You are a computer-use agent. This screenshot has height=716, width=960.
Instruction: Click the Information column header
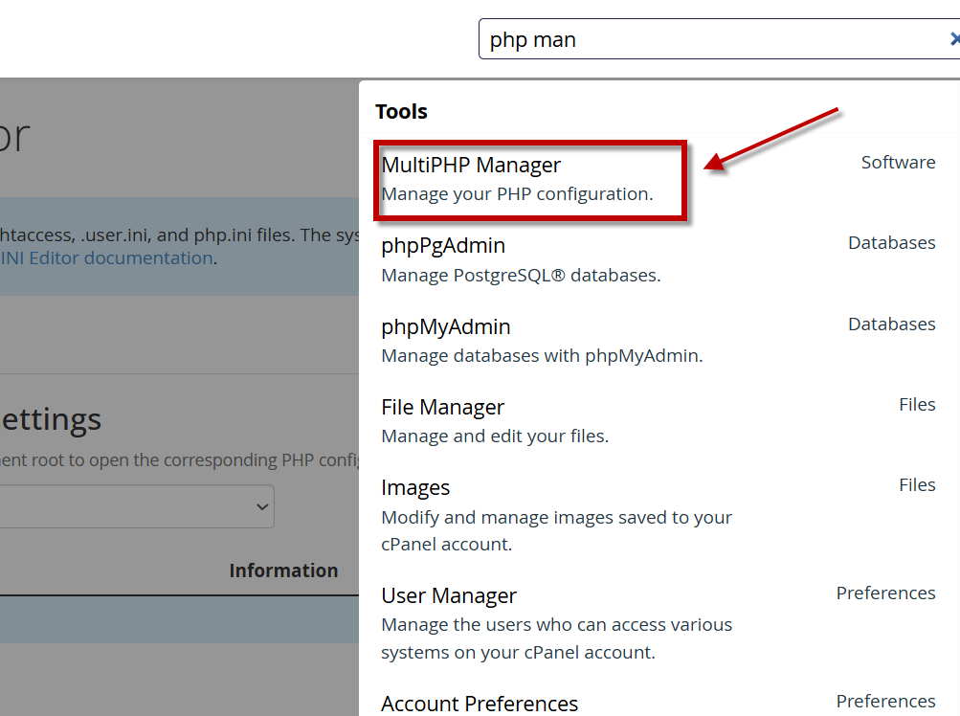283,571
